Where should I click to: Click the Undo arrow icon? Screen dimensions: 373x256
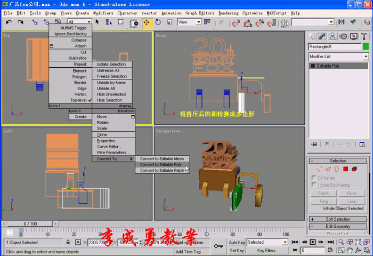pos(9,22)
